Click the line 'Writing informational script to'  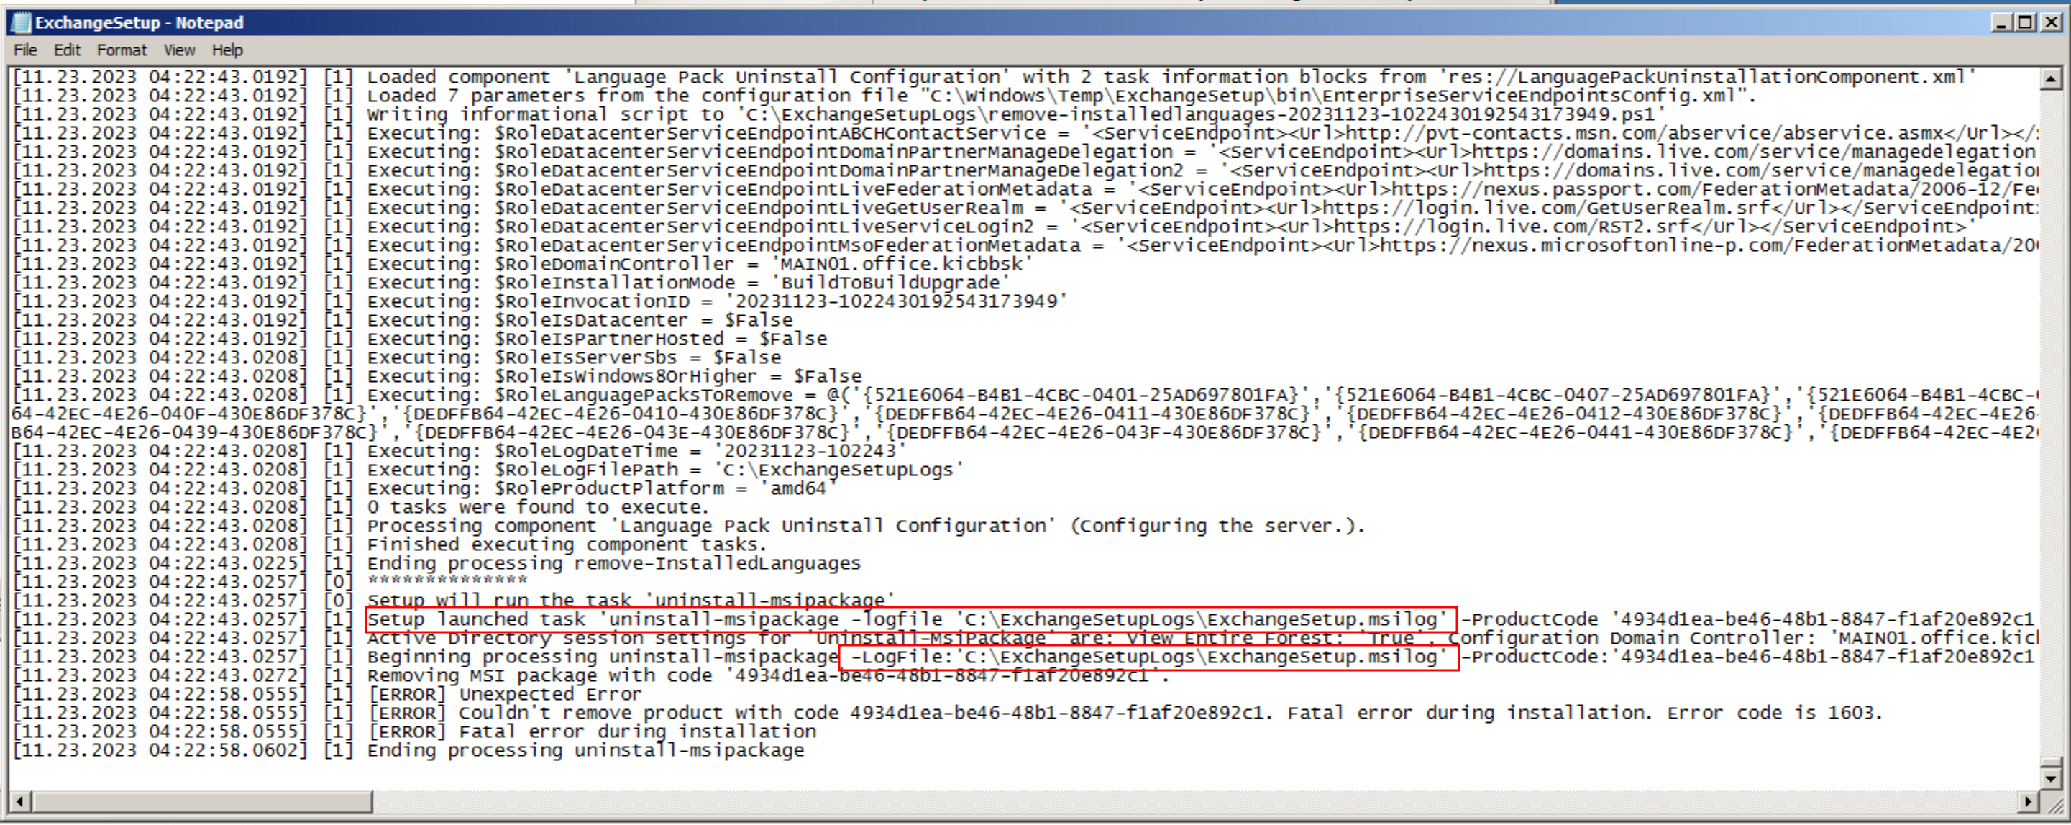pyautogui.click(x=839, y=114)
